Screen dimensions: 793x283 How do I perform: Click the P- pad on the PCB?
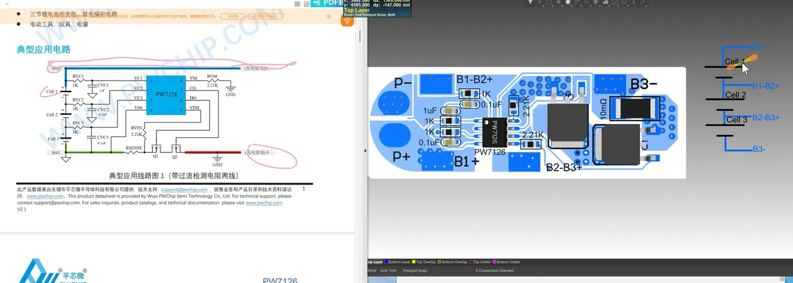(393, 104)
